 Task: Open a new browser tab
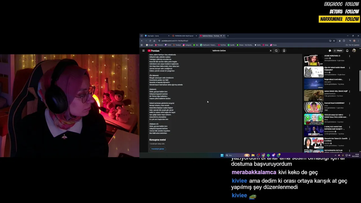click(x=228, y=36)
